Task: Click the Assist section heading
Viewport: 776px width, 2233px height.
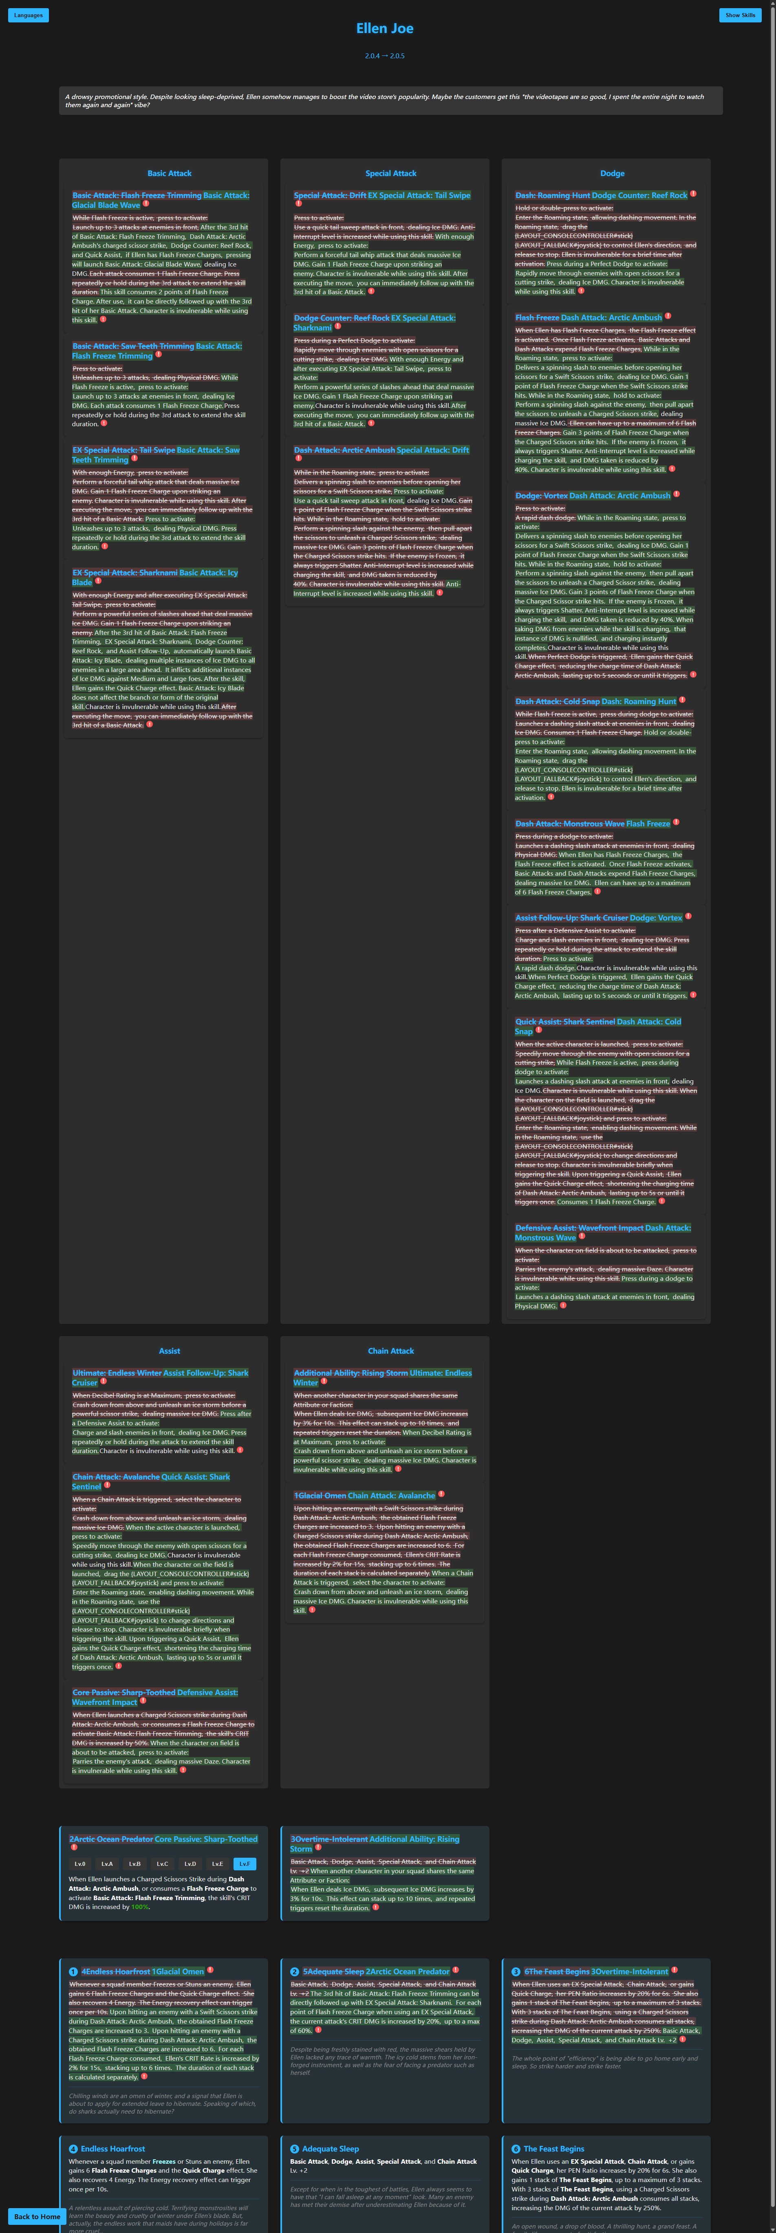Action: [x=169, y=1350]
